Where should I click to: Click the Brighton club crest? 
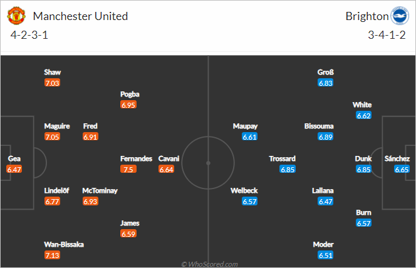click(x=400, y=16)
